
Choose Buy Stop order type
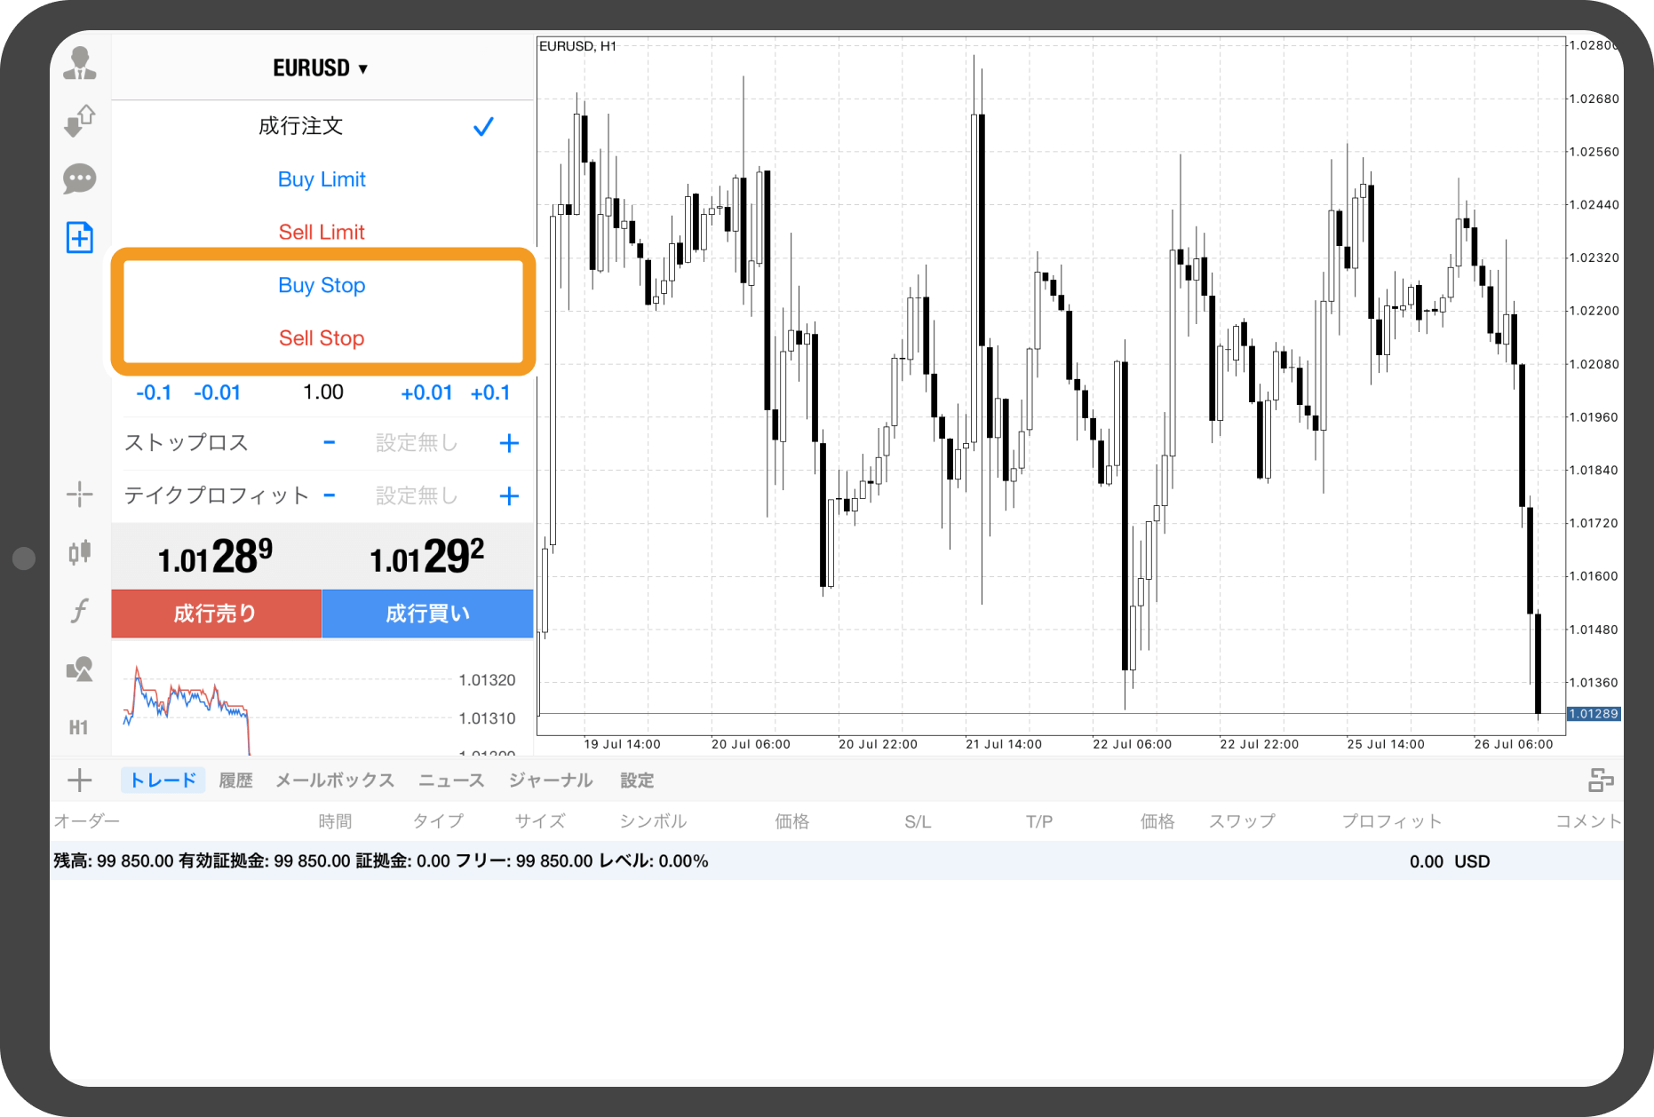click(322, 285)
